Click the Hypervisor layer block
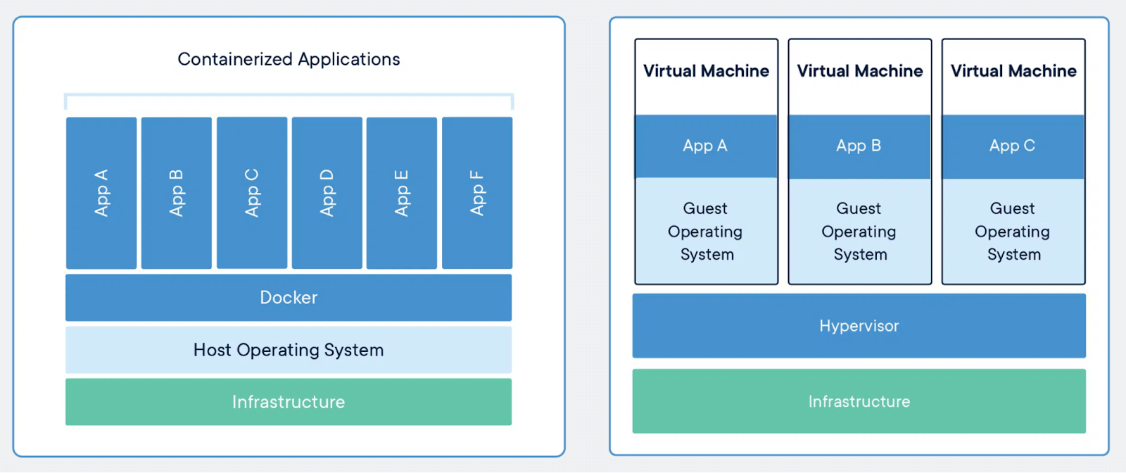Image resolution: width=1126 pixels, height=473 pixels. (x=859, y=326)
